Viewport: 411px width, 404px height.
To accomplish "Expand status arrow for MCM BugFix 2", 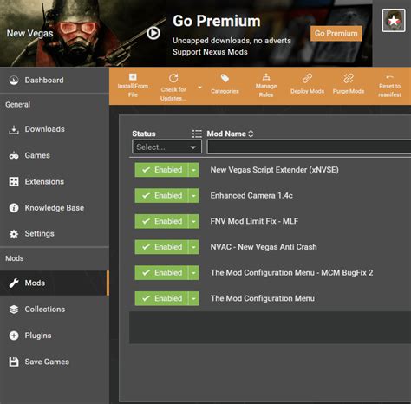I will pos(193,272).
